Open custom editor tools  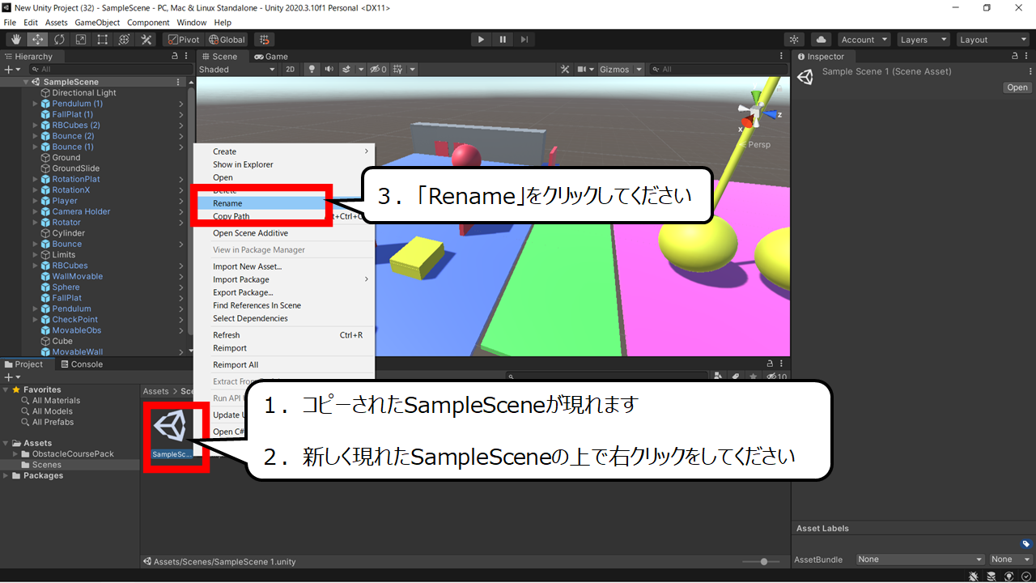146,40
